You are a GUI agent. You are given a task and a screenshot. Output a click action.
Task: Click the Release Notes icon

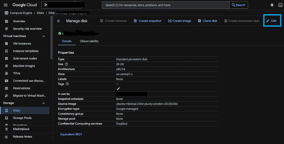[x=7, y=137]
